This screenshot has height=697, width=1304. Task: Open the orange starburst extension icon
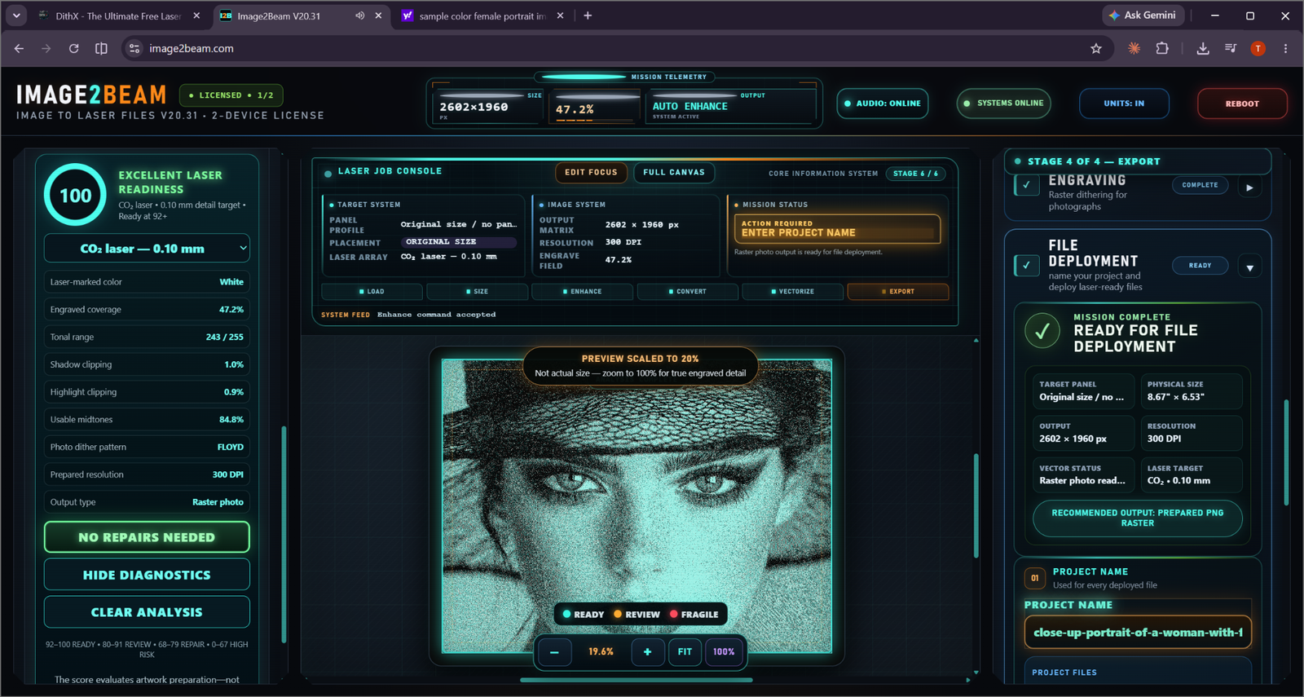(x=1134, y=49)
